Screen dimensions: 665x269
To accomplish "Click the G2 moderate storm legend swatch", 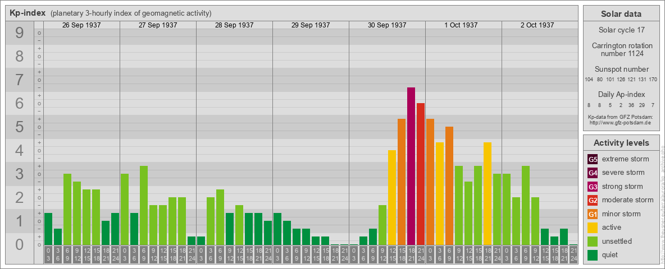I will (x=593, y=200).
